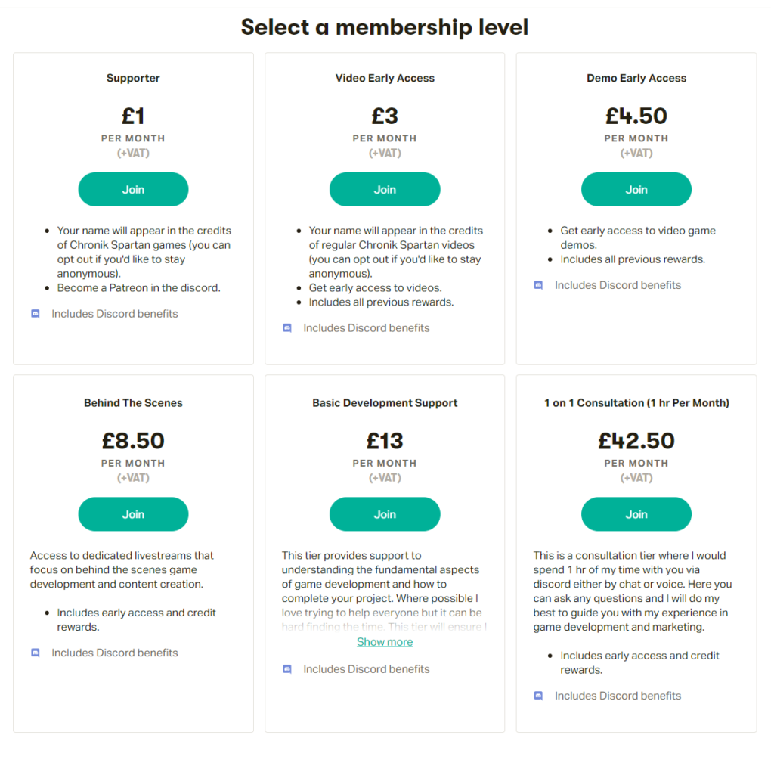Join the 1 on 1 Consultation tier
774x760 pixels.
[x=636, y=514]
